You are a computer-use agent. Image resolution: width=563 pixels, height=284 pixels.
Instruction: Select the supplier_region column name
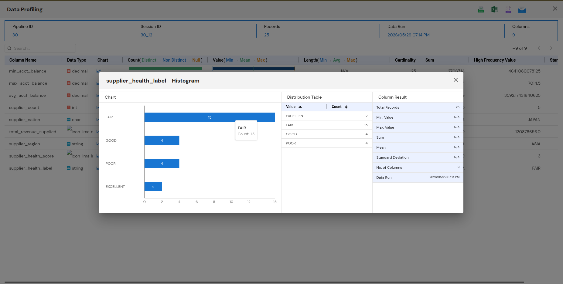tap(25, 144)
